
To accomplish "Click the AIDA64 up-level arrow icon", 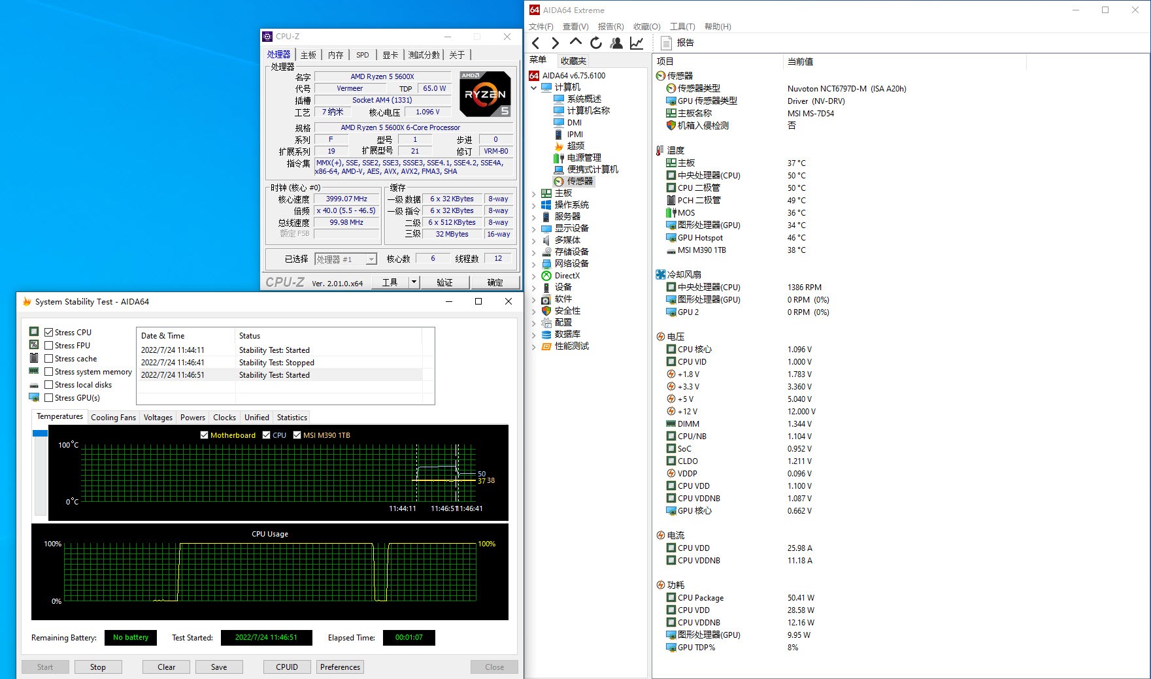I will pyautogui.click(x=575, y=42).
